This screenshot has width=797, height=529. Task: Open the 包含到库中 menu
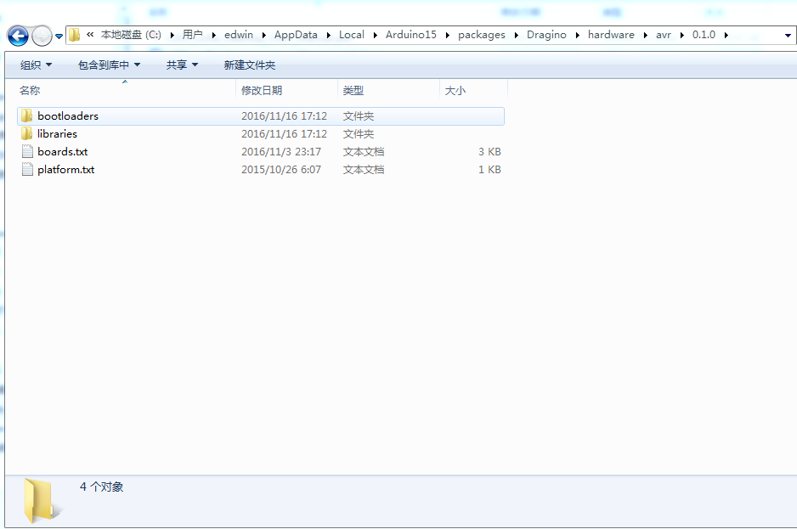[x=109, y=65]
